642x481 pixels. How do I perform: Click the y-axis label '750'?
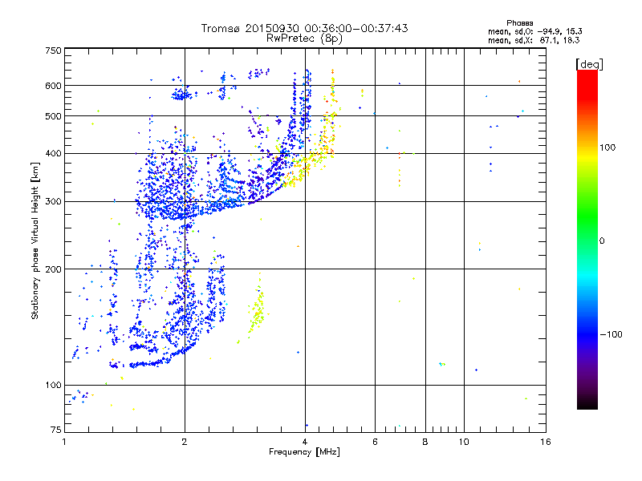54,51
